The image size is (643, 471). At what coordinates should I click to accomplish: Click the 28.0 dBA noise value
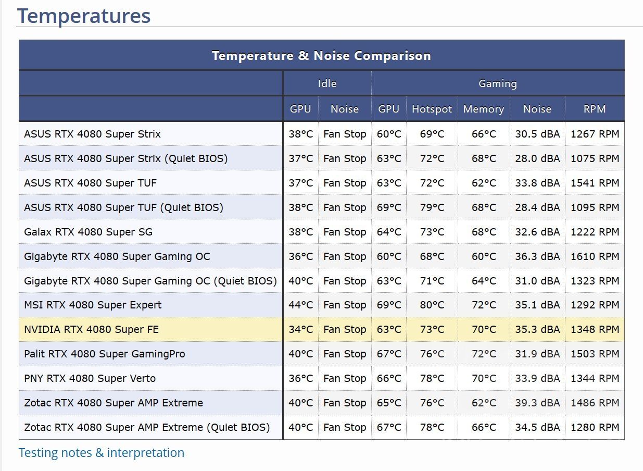(537, 158)
